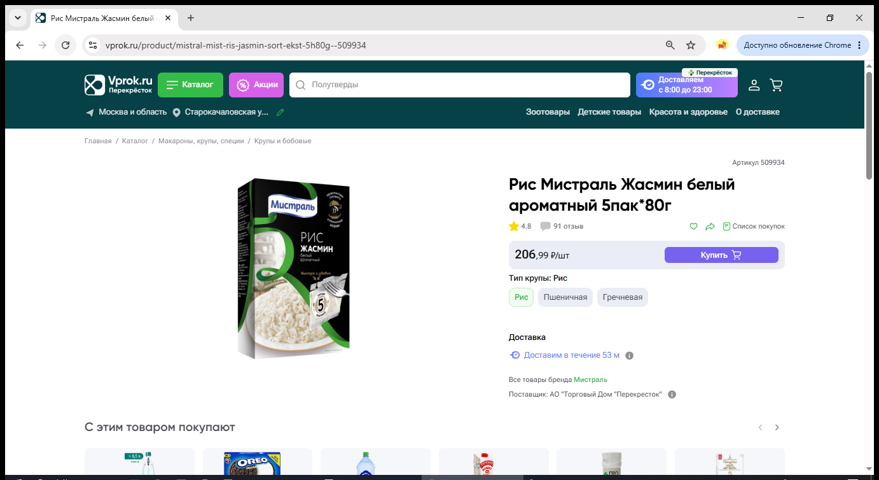
Task: Select the Гречневая grain type
Action: click(623, 297)
